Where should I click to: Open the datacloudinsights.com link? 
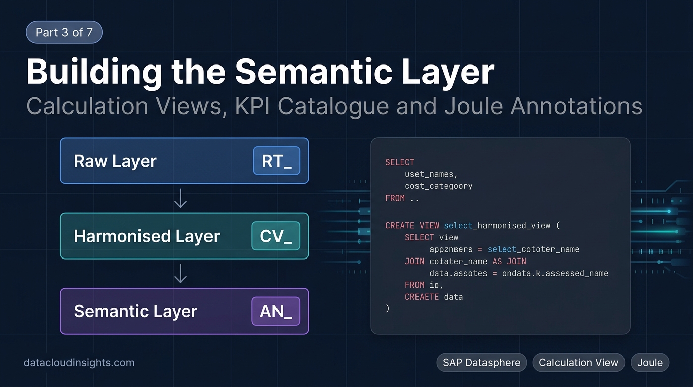point(79,363)
